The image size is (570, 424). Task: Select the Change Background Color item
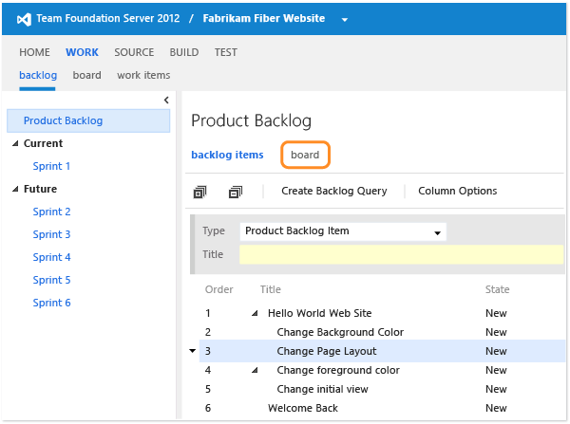340,332
